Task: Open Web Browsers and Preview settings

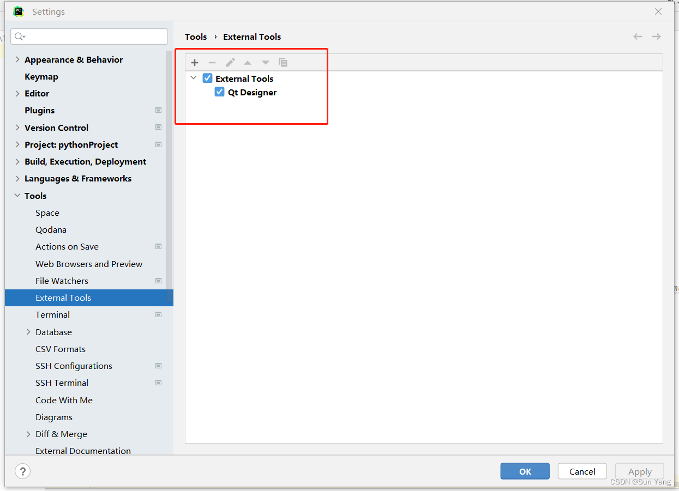Action: pyautogui.click(x=89, y=264)
